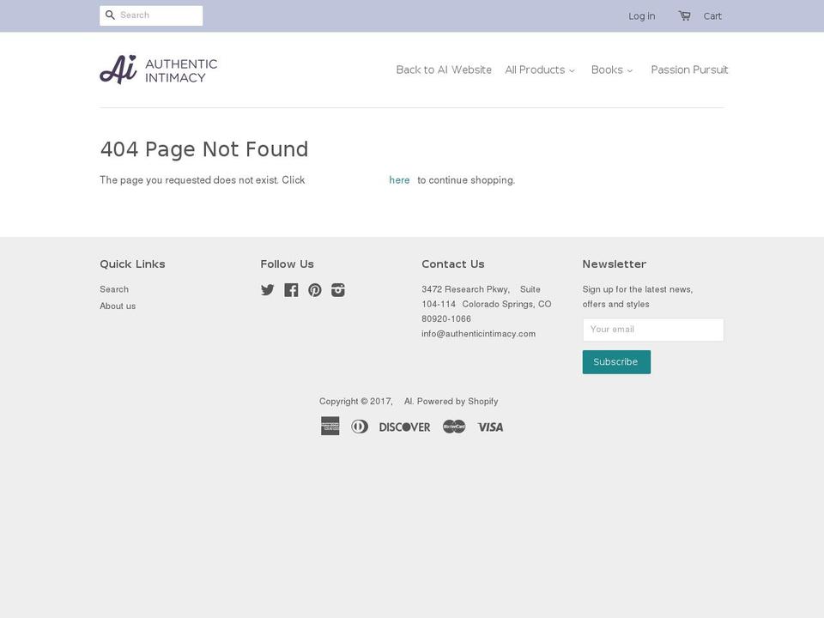Open the About us link

(x=118, y=306)
